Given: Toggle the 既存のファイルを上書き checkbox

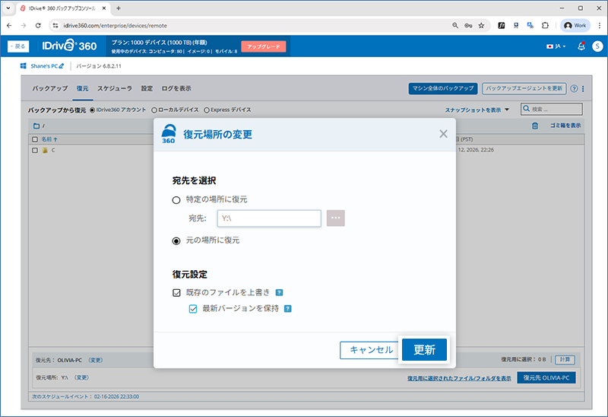Looking at the screenshot, I should coord(176,292).
